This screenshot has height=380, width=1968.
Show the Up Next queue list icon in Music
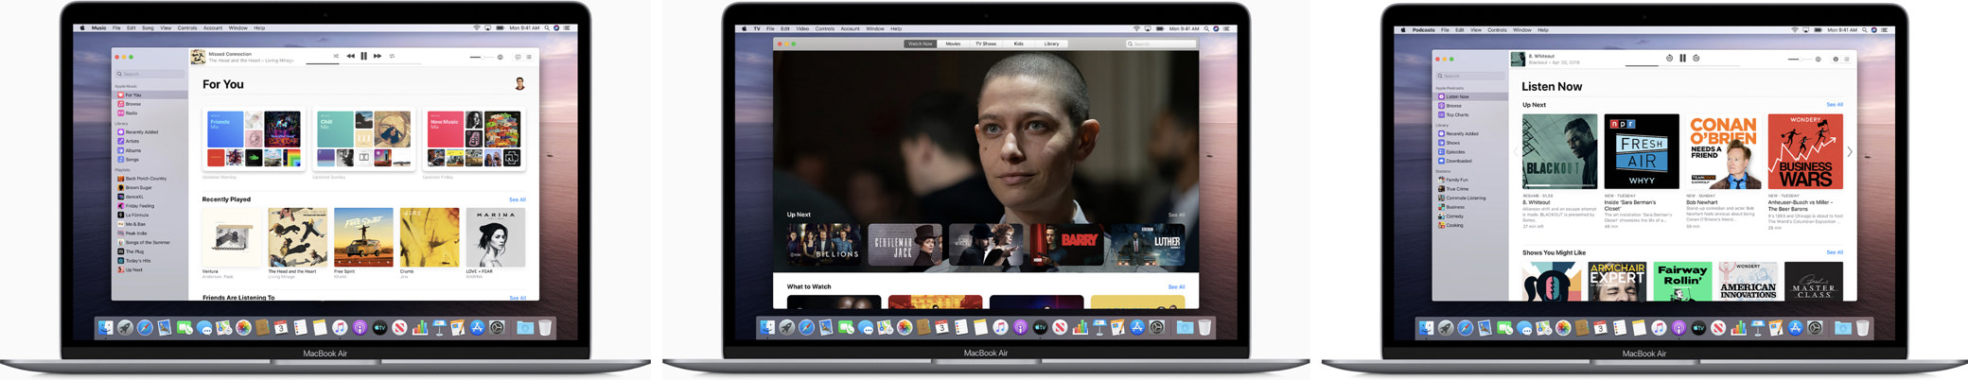[x=529, y=58]
